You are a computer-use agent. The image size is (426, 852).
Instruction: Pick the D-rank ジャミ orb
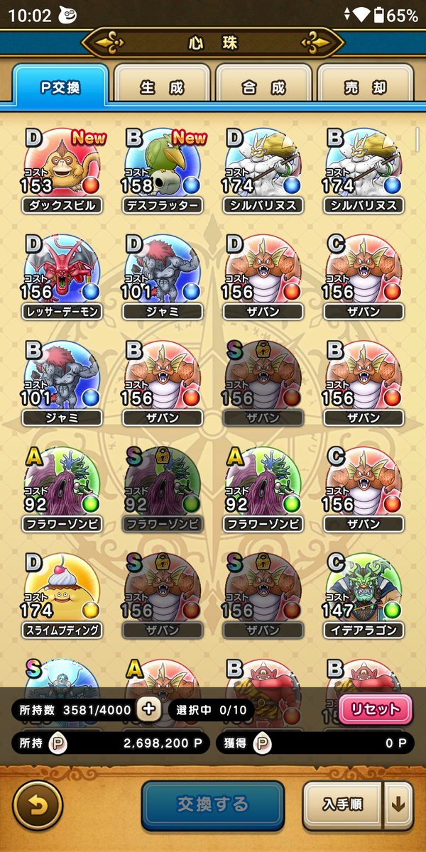pos(163,278)
